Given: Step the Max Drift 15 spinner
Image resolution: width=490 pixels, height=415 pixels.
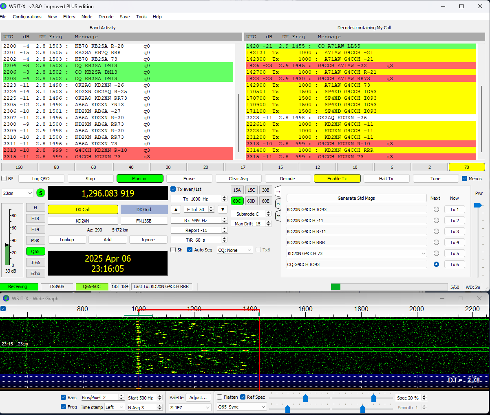Looking at the screenshot, I should pos(268,224).
